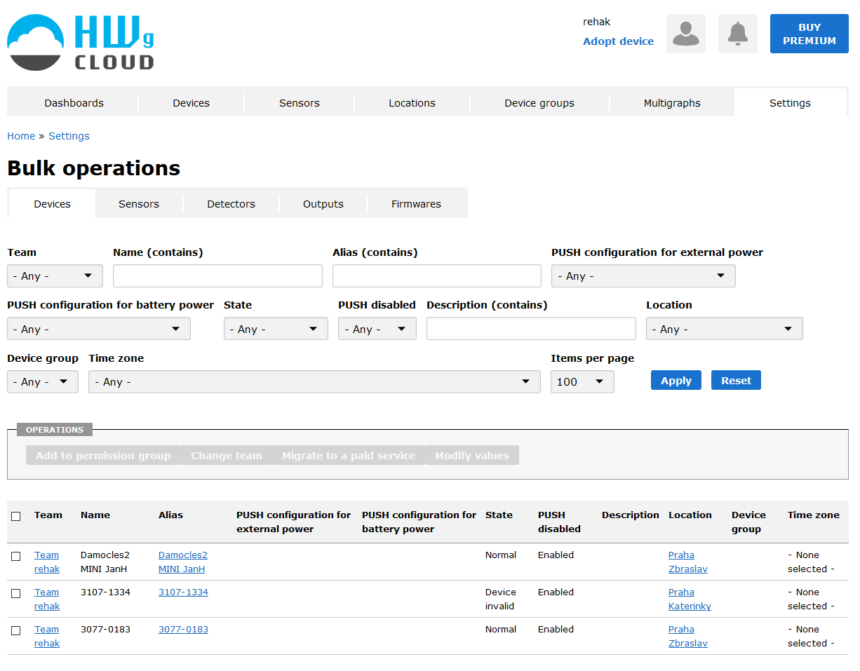This screenshot has width=860, height=671.
Task: Click the Alias column header
Action: (x=170, y=515)
